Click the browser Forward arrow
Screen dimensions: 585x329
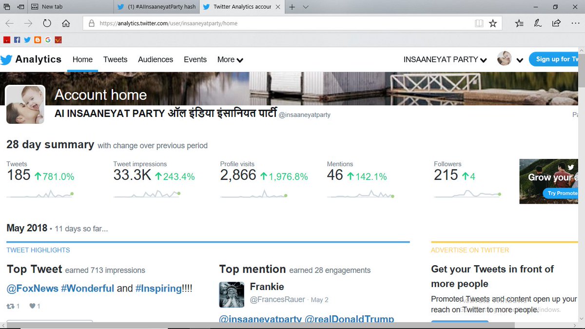(x=28, y=23)
